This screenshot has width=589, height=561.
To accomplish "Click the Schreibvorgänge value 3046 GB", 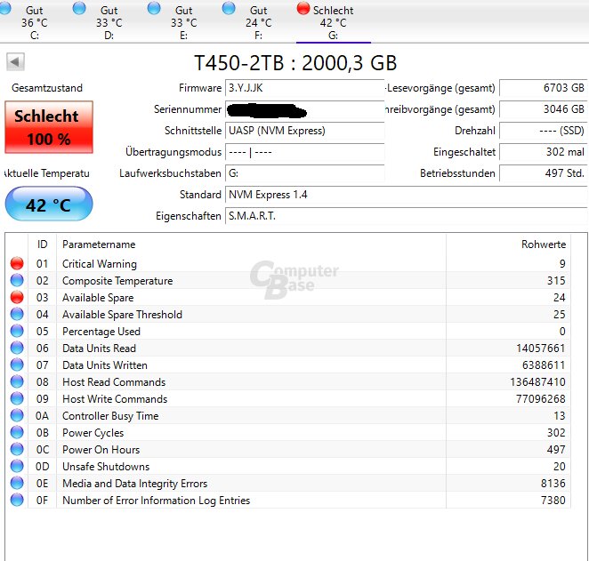I will [543, 109].
